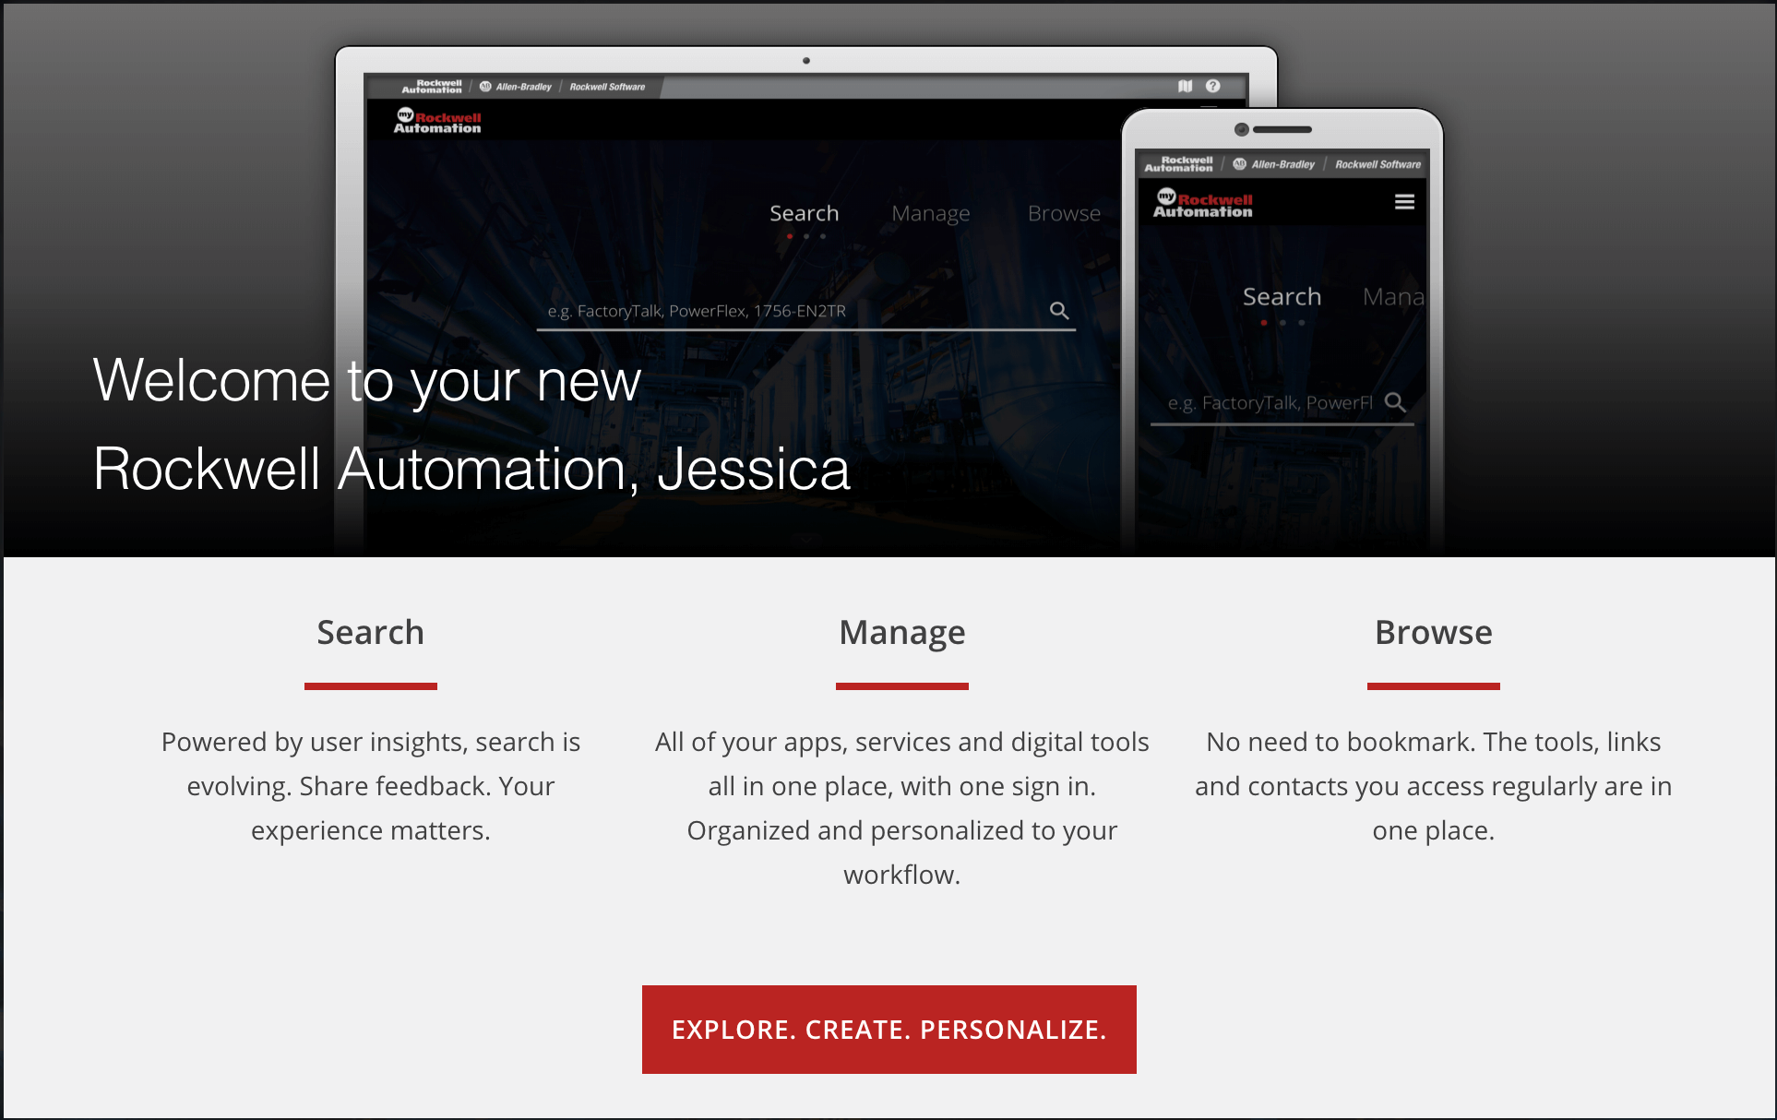
Task: Select the Manage heading in feature columns
Action: click(x=901, y=633)
